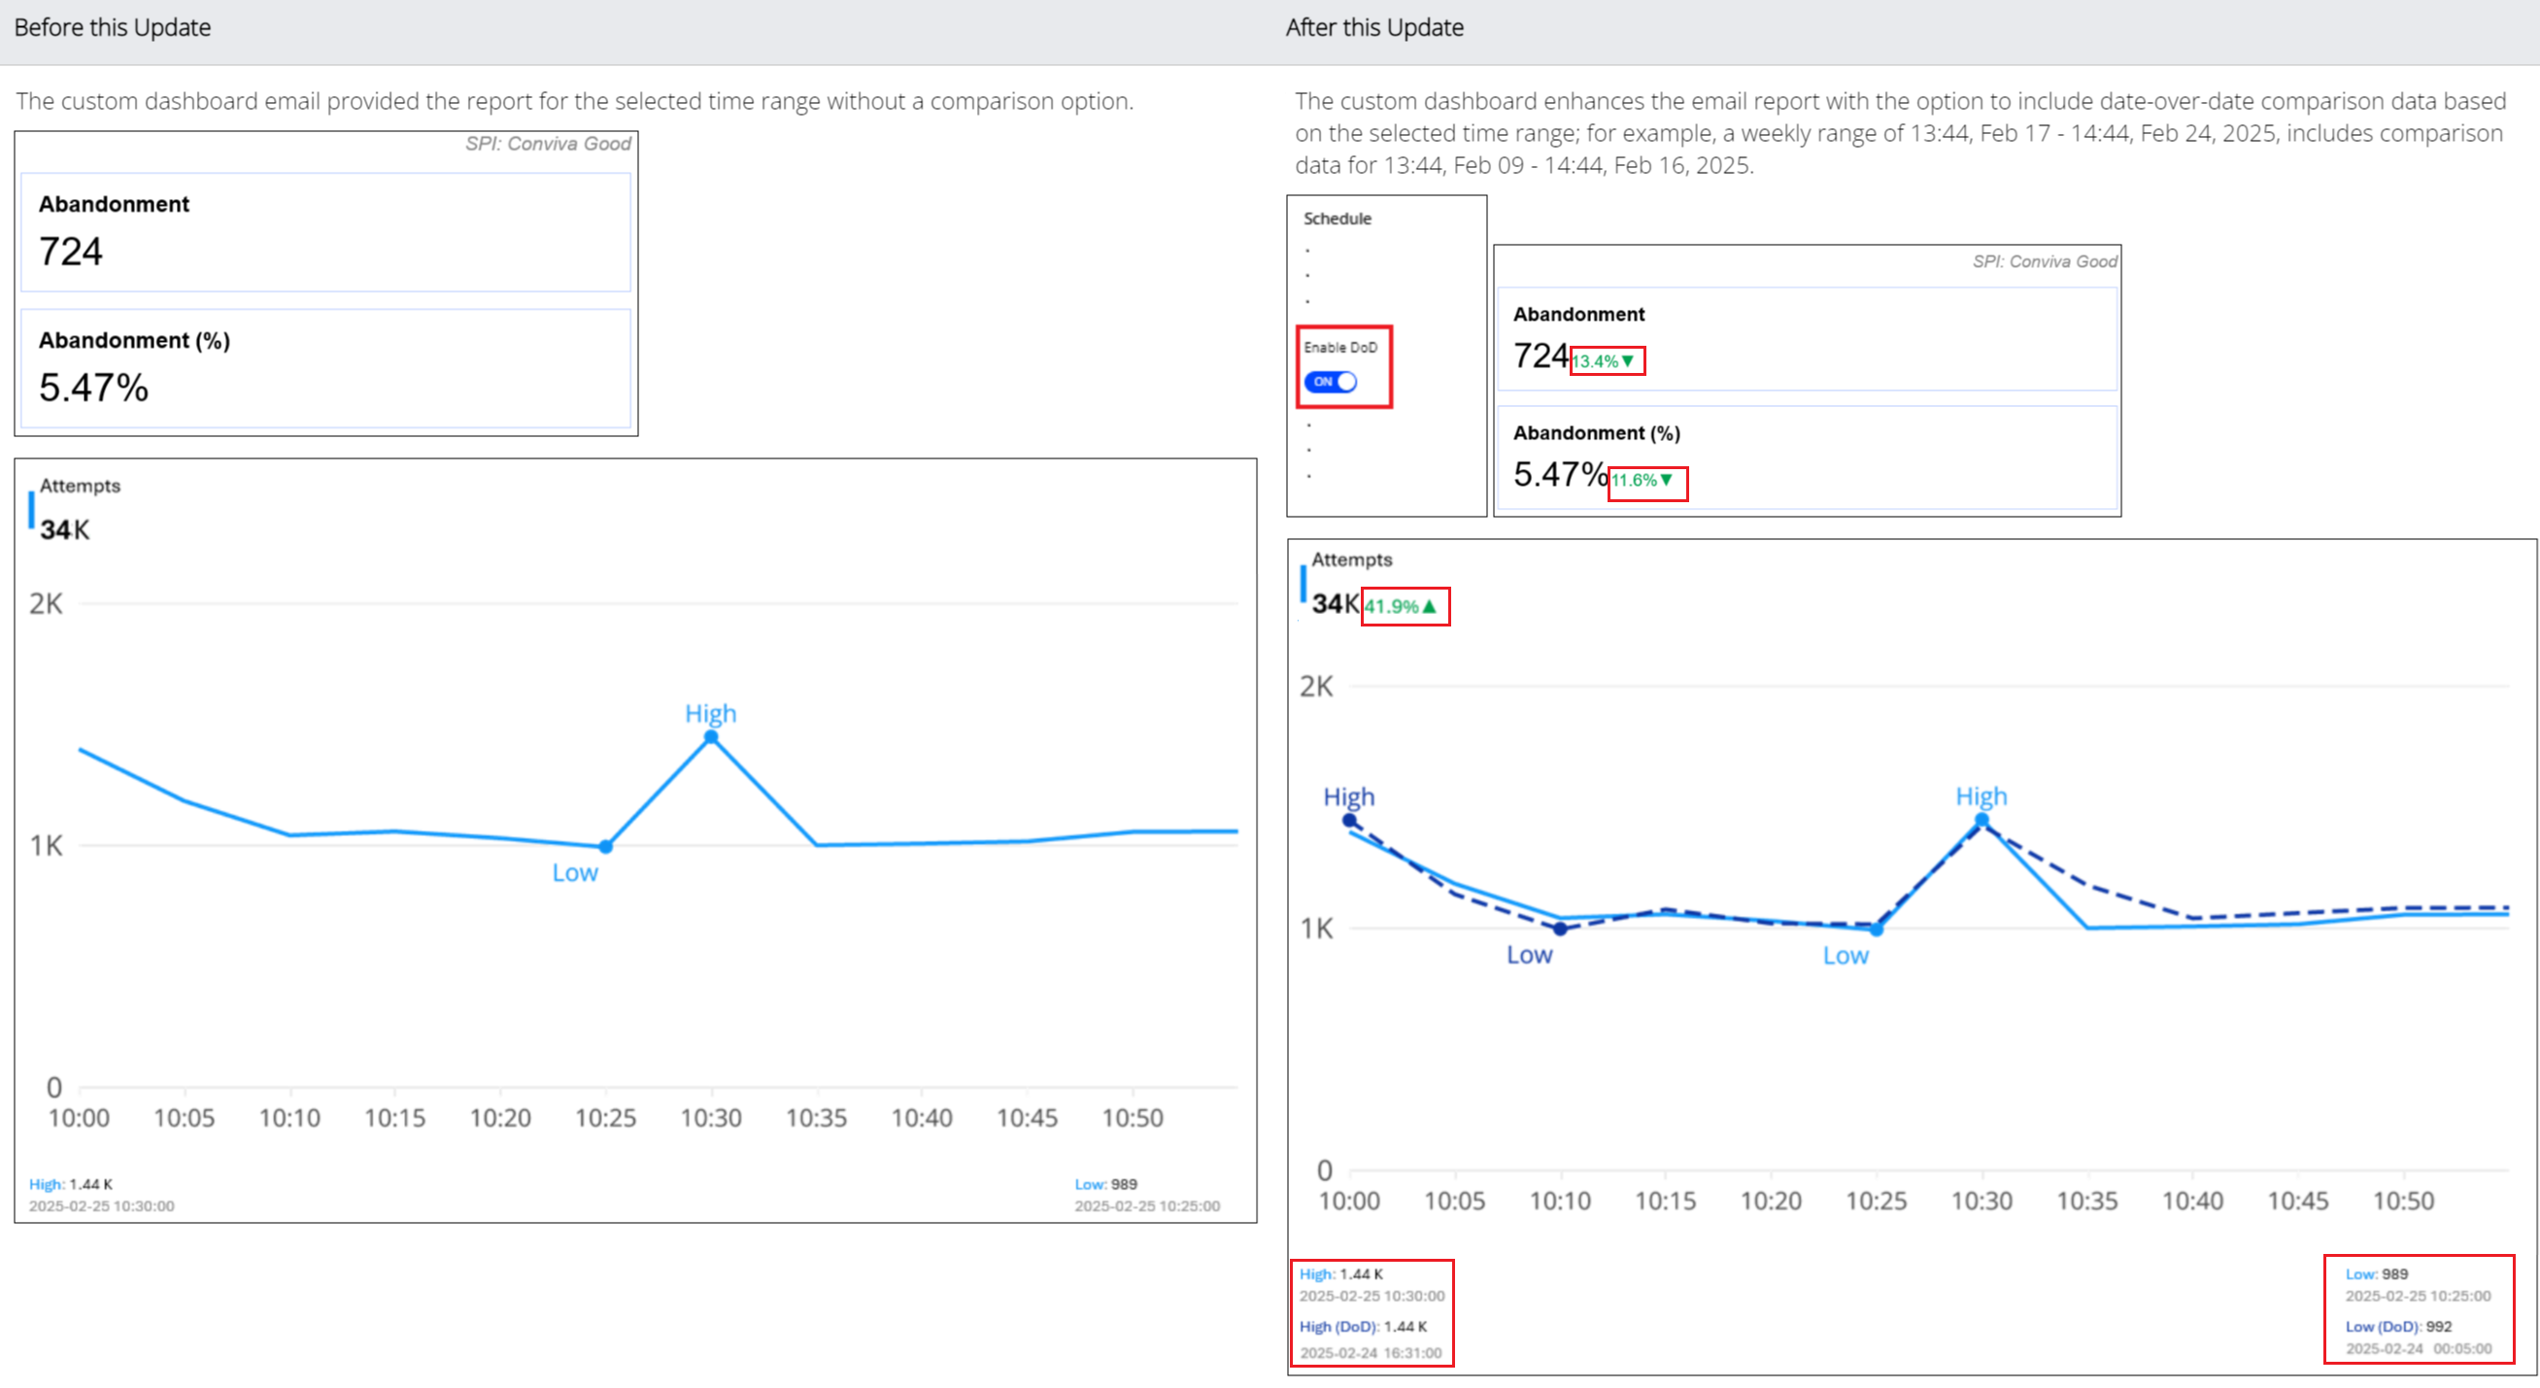Toggle the Enable DoD switch off
The image size is (2540, 1388).
(1330, 382)
